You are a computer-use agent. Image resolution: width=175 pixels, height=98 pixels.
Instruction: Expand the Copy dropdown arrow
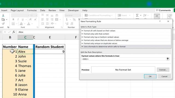click(7, 20)
